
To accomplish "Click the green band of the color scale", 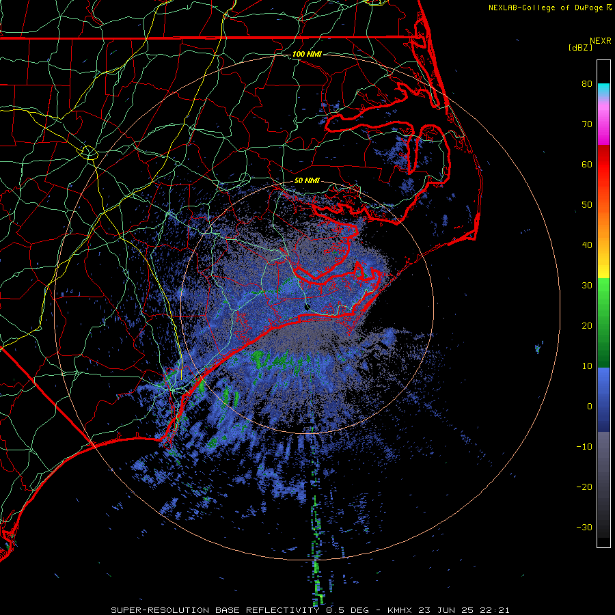I will tap(603, 323).
